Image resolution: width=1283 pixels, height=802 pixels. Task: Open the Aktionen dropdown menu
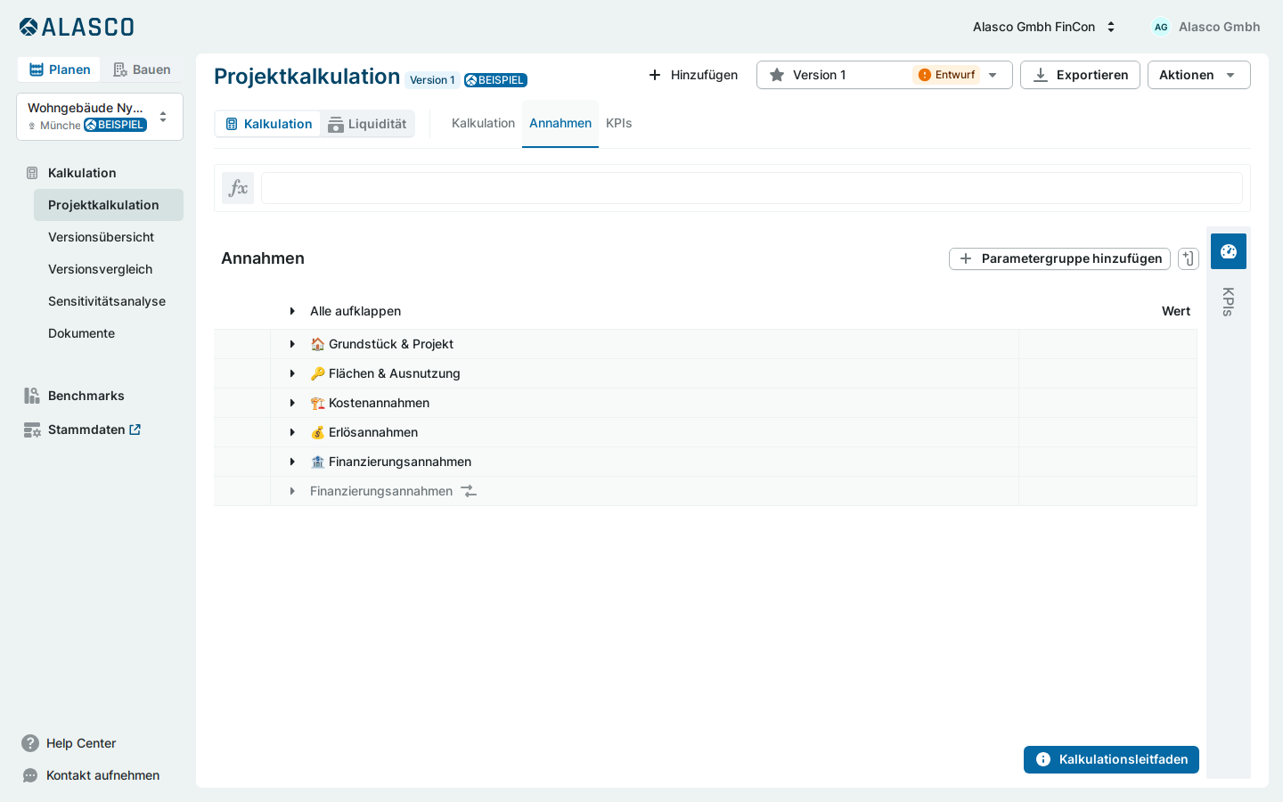point(1198,75)
